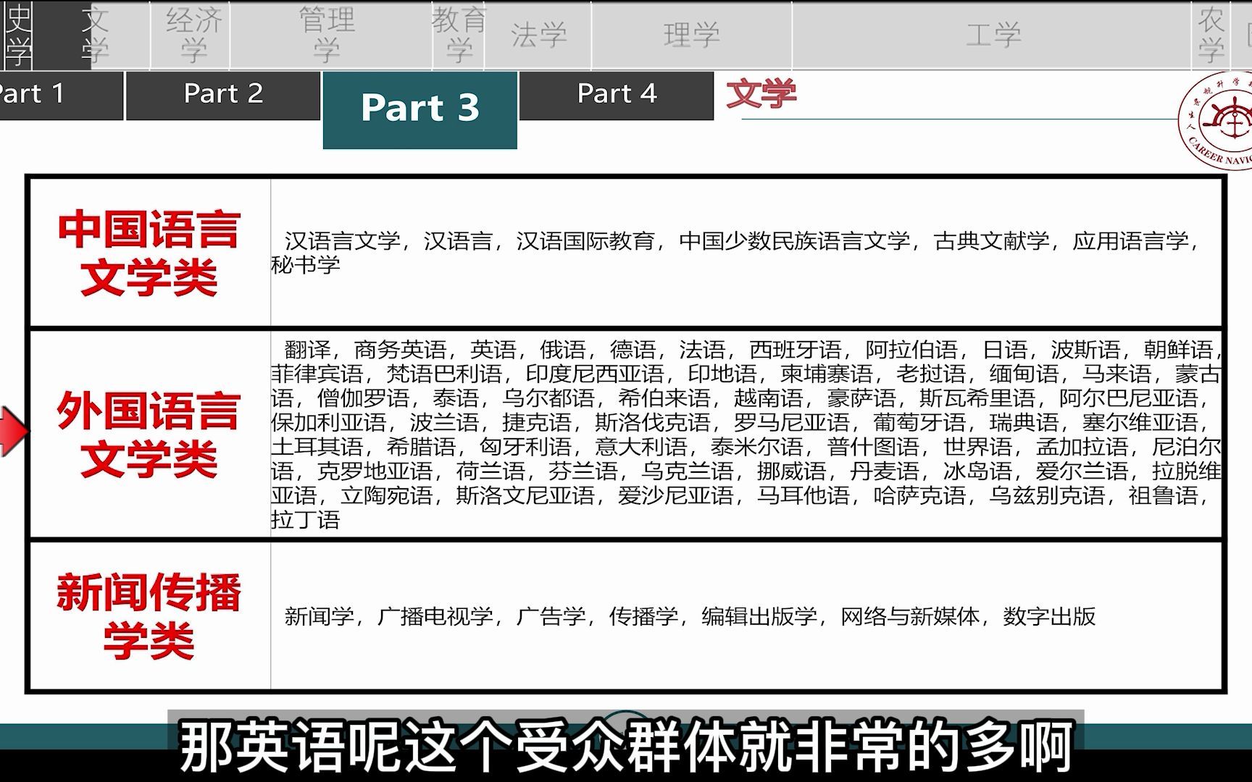This screenshot has width=1252, height=782.
Task: Click 编辑出版学 in journalism row
Action: click(x=759, y=616)
